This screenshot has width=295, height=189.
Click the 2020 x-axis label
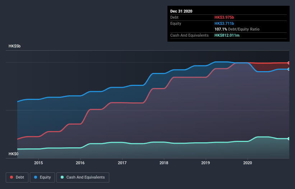point(248,163)
